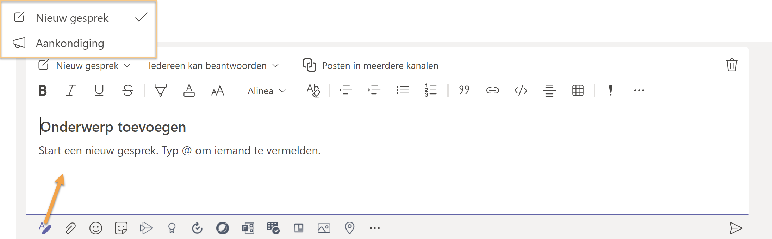This screenshot has width=772, height=239.
Task: Apply quote block formatting
Action: 464,90
